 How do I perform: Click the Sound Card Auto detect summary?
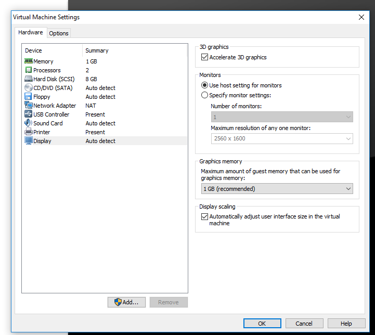[100, 123]
